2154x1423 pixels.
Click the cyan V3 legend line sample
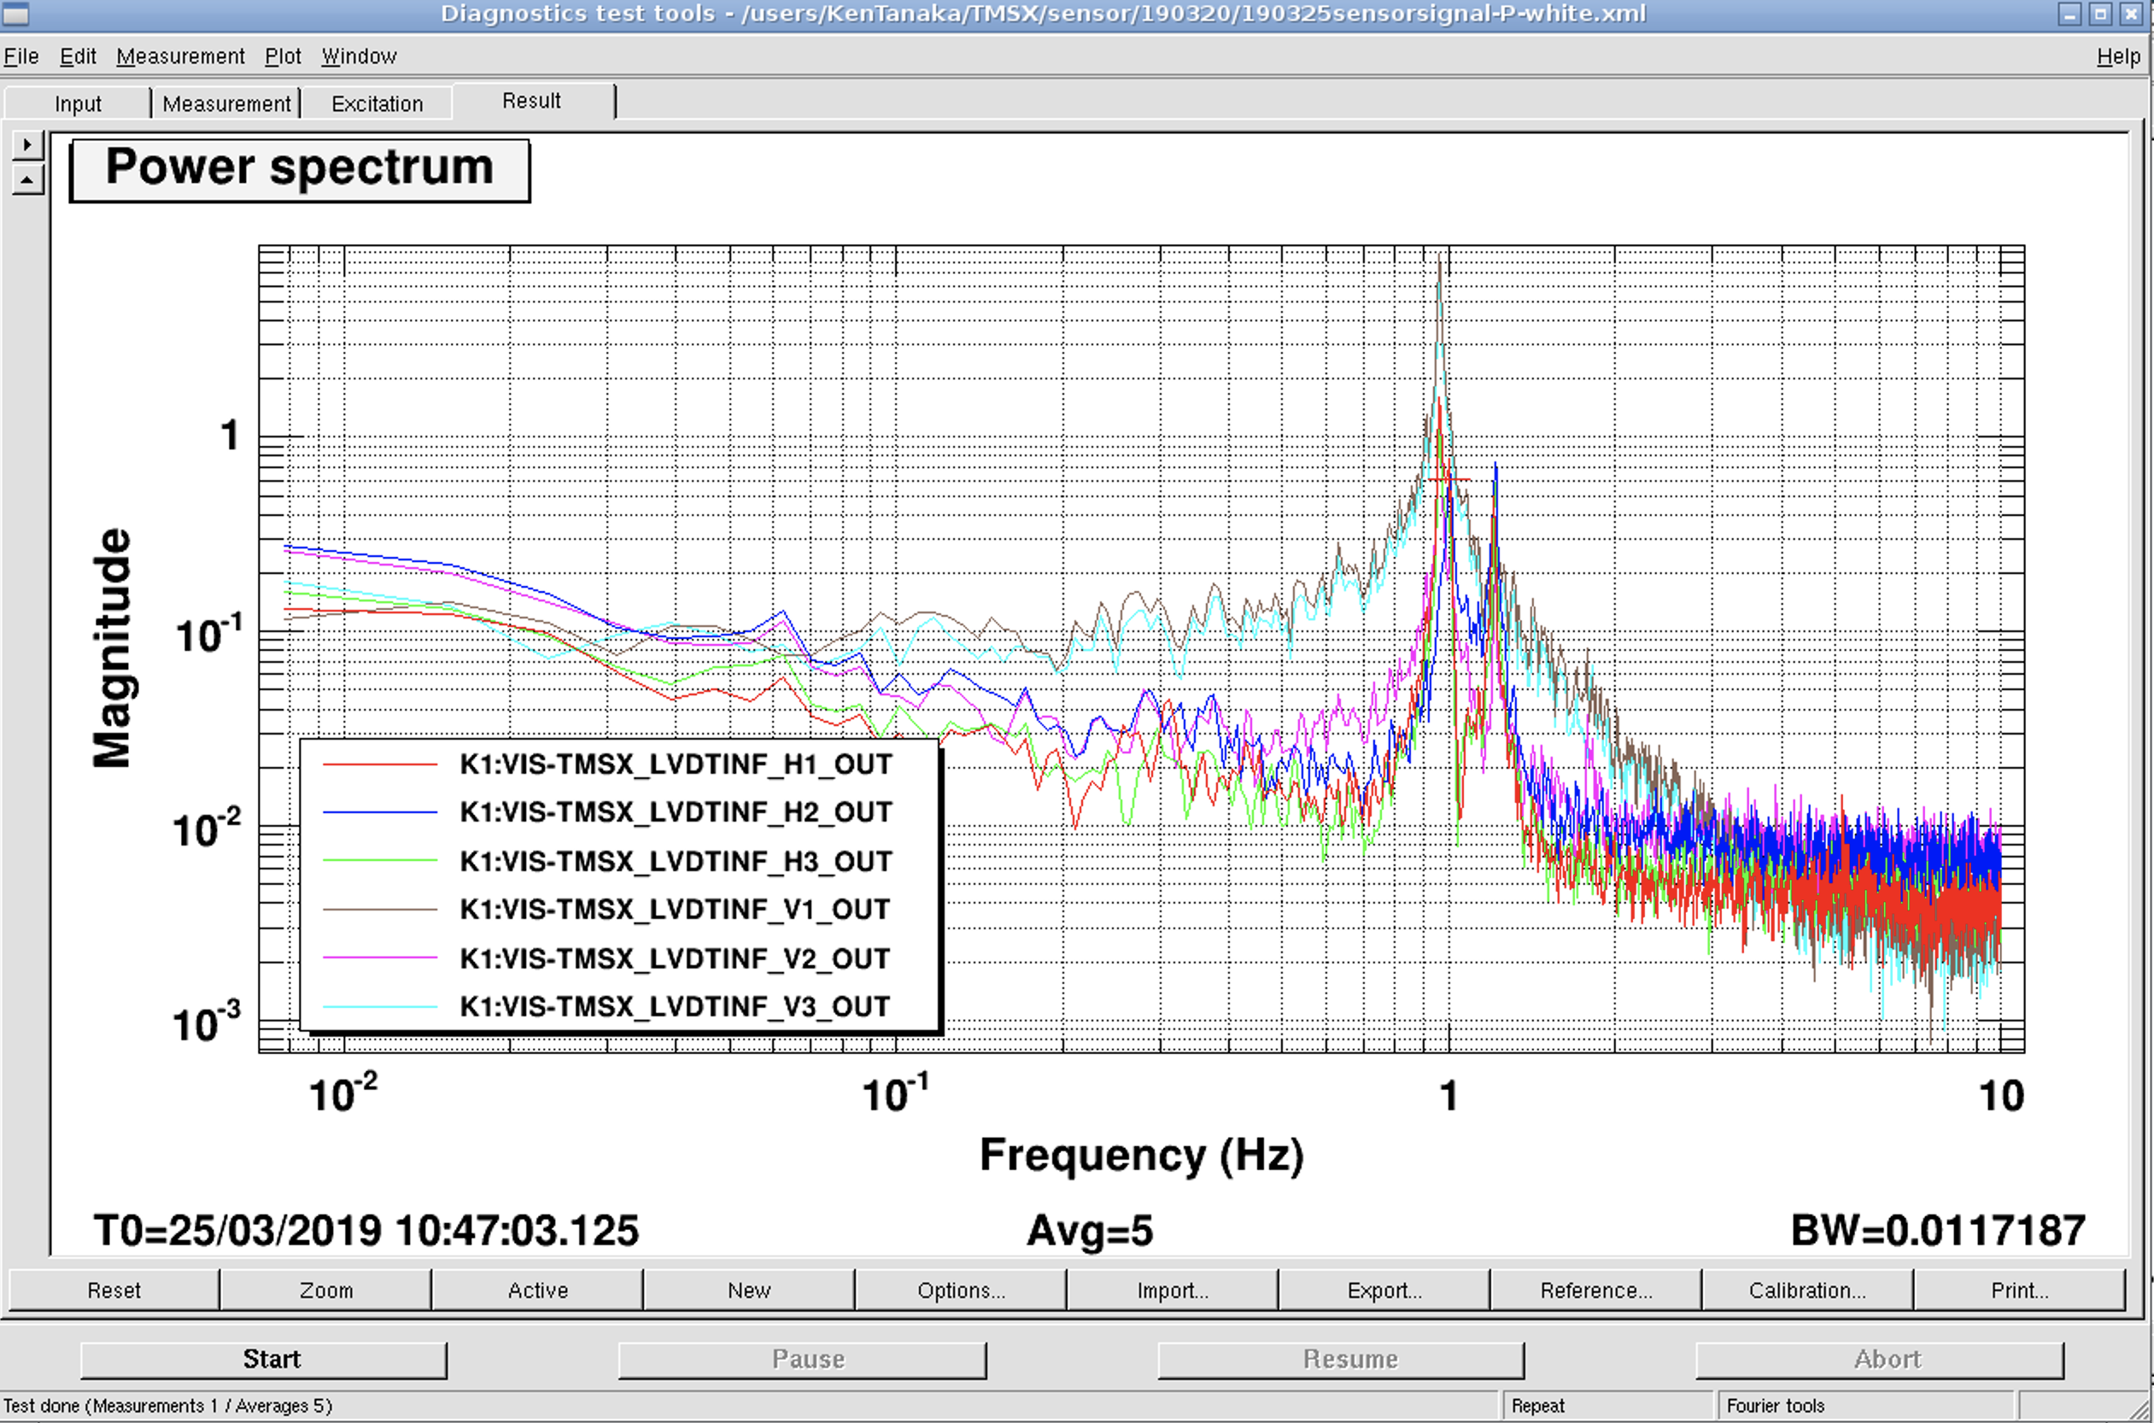[x=380, y=1006]
